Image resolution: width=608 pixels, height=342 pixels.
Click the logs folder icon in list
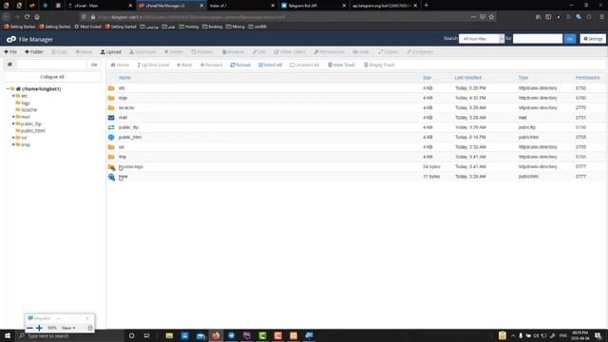(111, 98)
